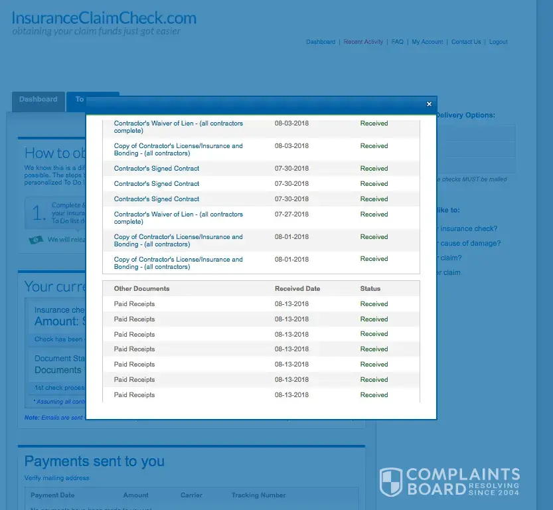
Task: Click the last Contractor's License/Insurance copy dated 08-01-2018
Action: point(178,263)
